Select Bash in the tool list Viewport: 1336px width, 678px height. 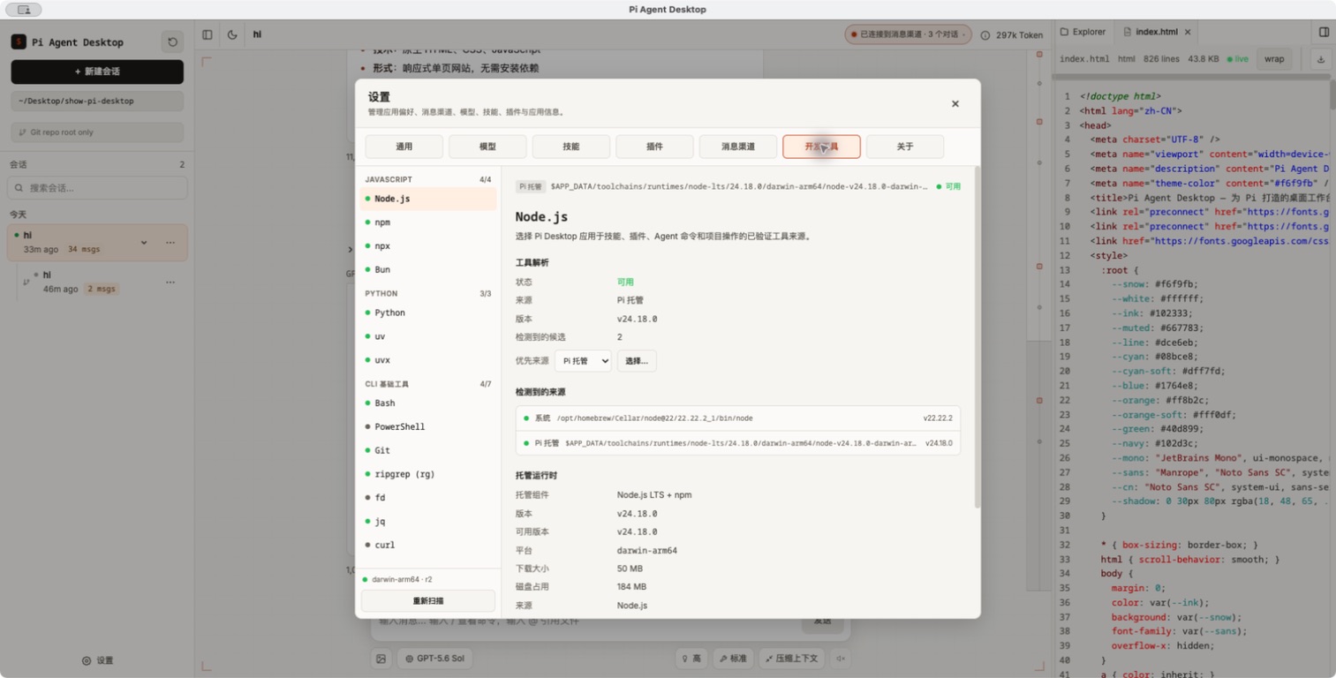point(428,403)
